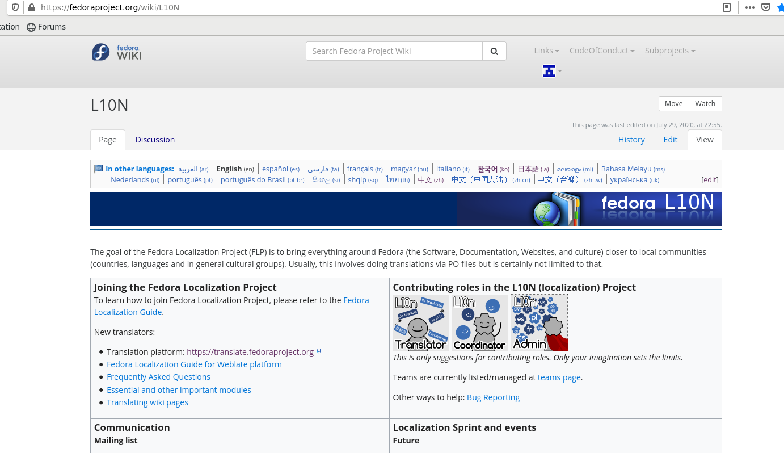This screenshot has height=453, width=784.
Task: Click the Fedora Wiki logo
Action: 117,52
